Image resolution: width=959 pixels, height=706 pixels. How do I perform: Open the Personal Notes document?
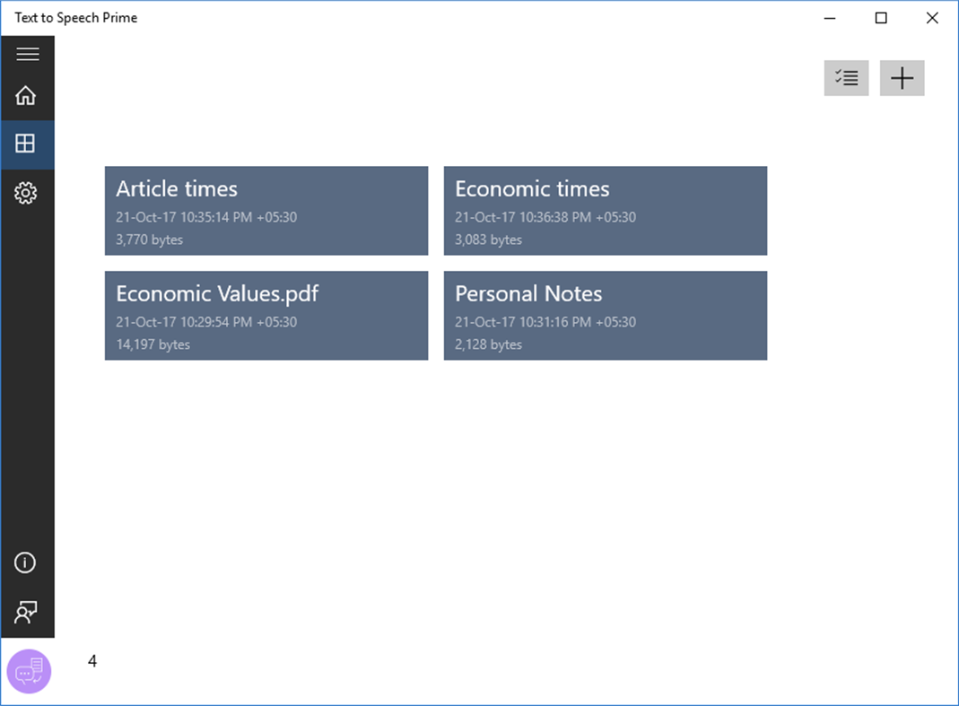(606, 316)
